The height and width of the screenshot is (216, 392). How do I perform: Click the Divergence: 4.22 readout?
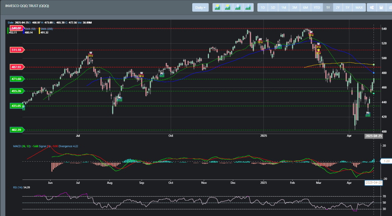[x=68, y=146]
